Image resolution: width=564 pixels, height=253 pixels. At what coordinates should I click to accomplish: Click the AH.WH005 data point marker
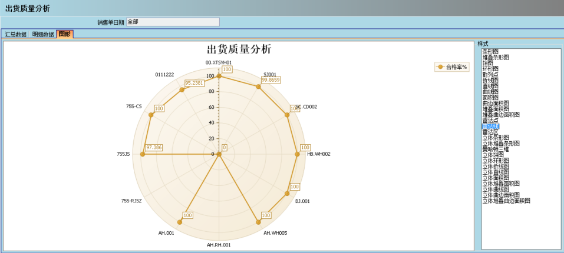tap(258, 222)
